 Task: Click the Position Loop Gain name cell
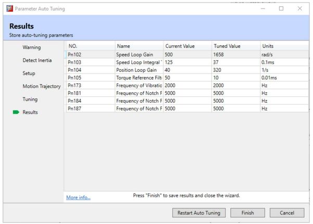[139, 70]
